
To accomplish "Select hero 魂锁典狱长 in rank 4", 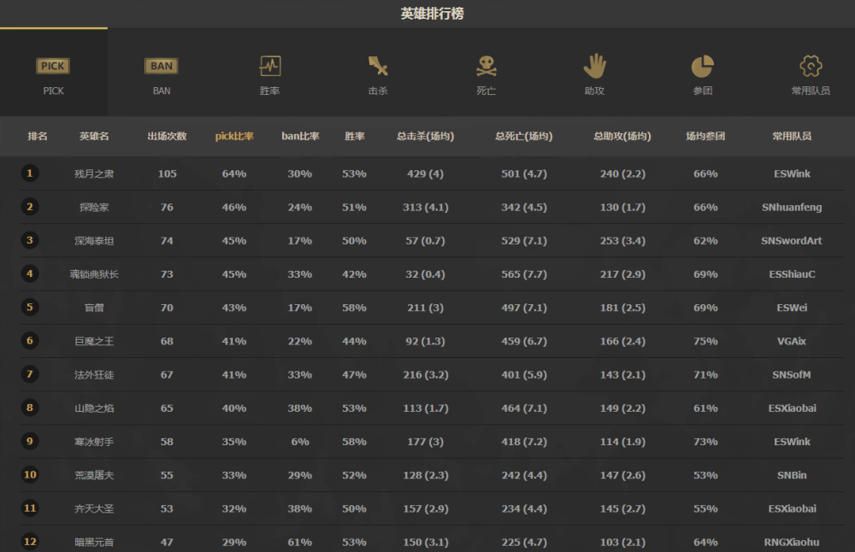I will (94, 274).
